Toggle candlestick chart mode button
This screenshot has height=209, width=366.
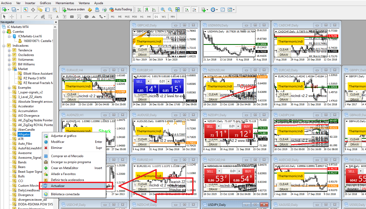coord(147,10)
